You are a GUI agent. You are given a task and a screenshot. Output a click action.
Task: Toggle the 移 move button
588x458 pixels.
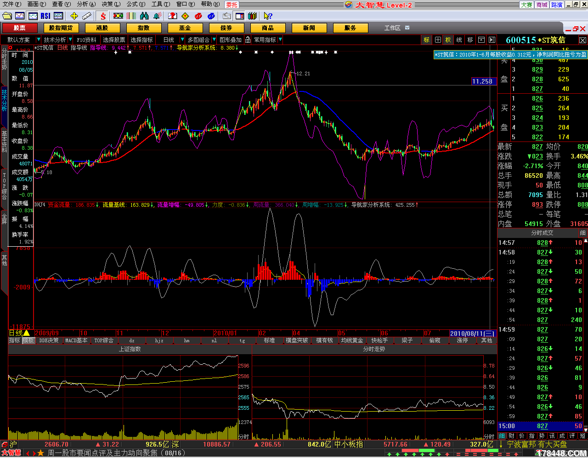[x=470, y=40]
